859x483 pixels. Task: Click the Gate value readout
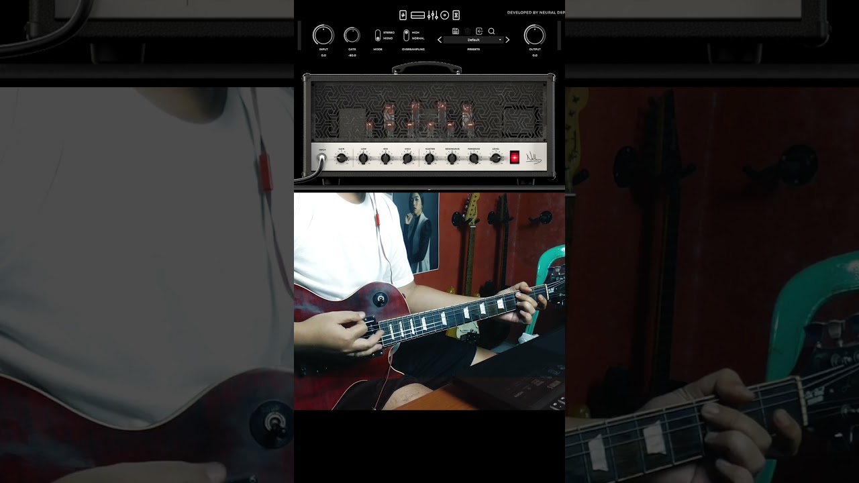click(352, 56)
